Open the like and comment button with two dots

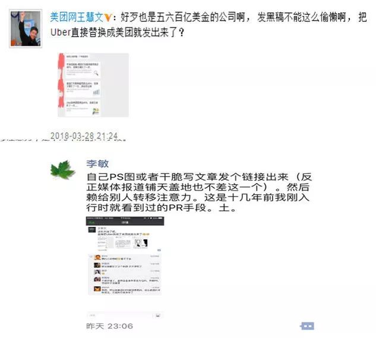click(x=307, y=326)
